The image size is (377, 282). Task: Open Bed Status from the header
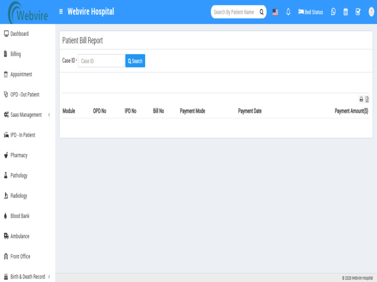pyautogui.click(x=311, y=12)
